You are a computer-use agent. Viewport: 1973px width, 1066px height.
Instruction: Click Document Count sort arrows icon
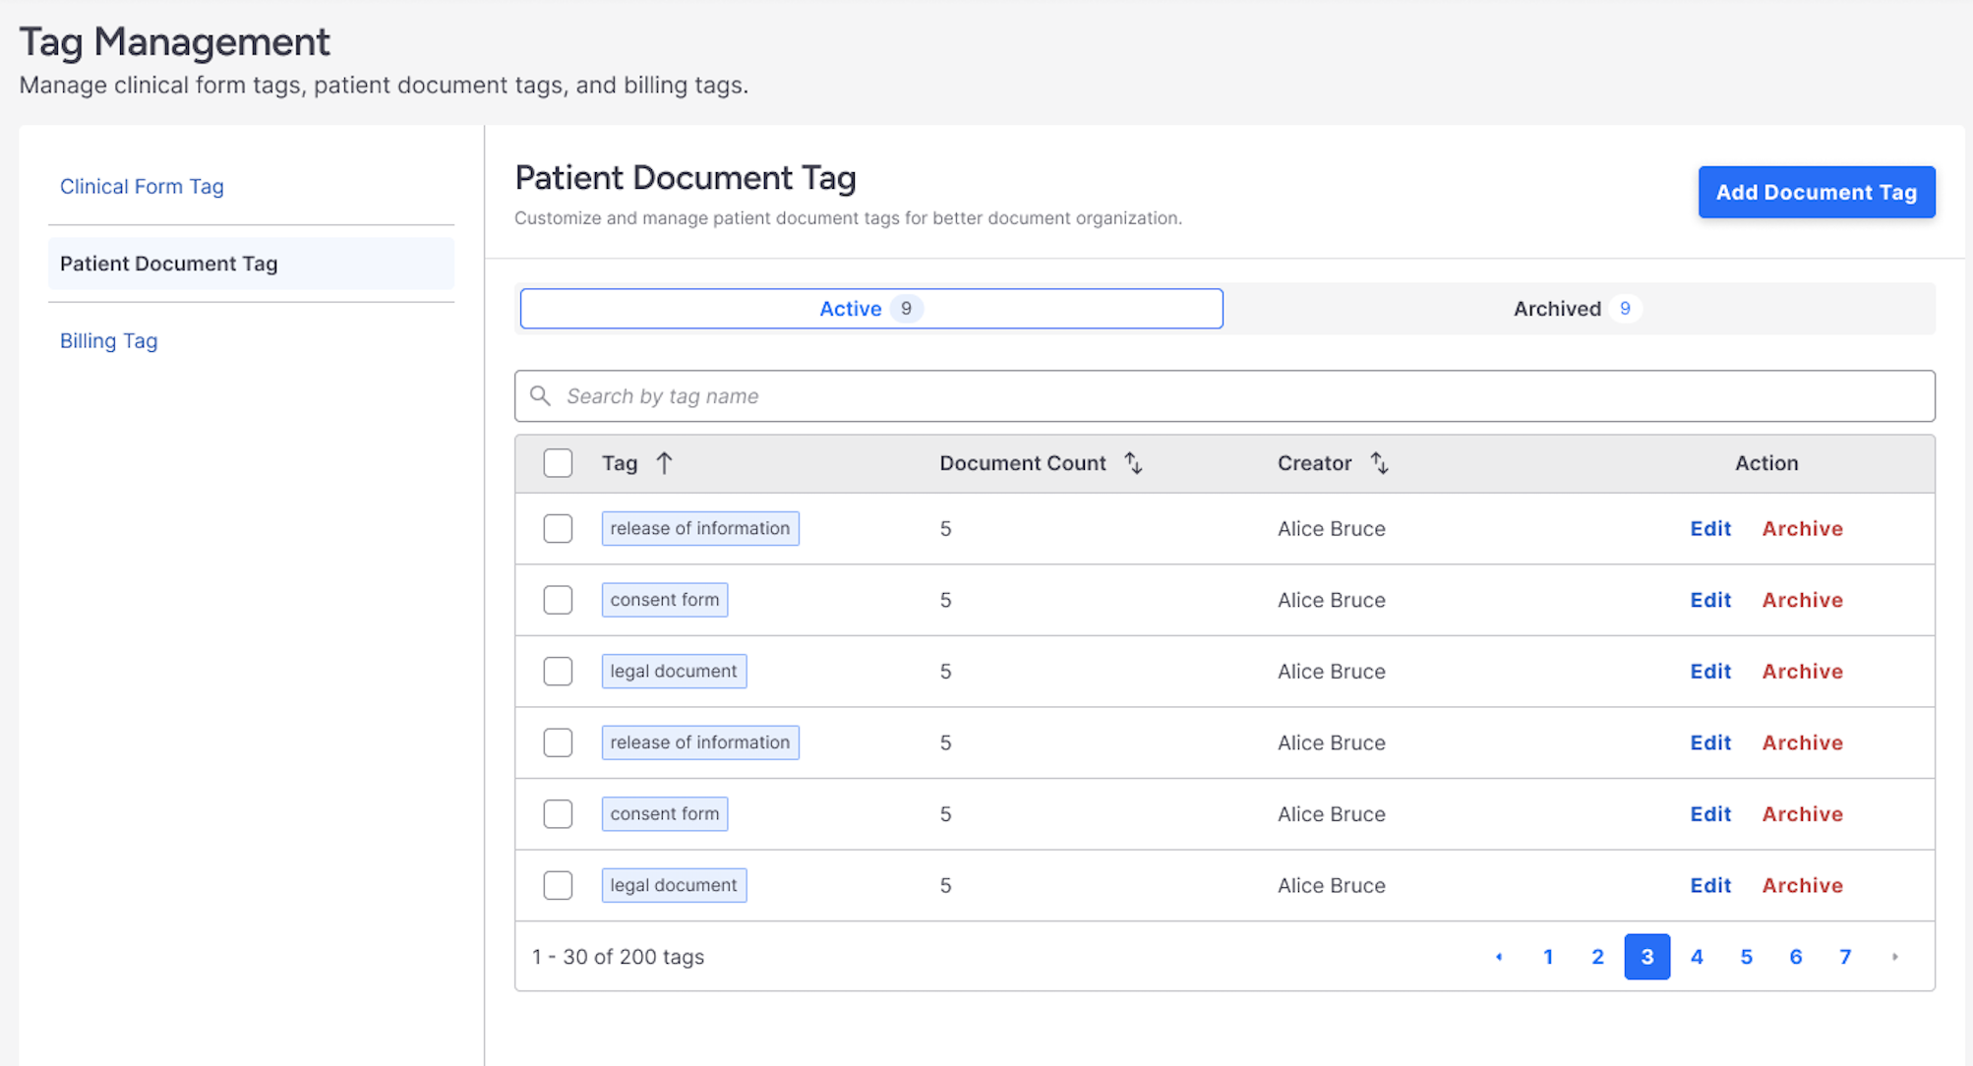pyautogui.click(x=1133, y=463)
